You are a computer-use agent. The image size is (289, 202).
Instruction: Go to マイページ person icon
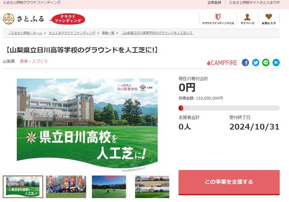click(247, 19)
